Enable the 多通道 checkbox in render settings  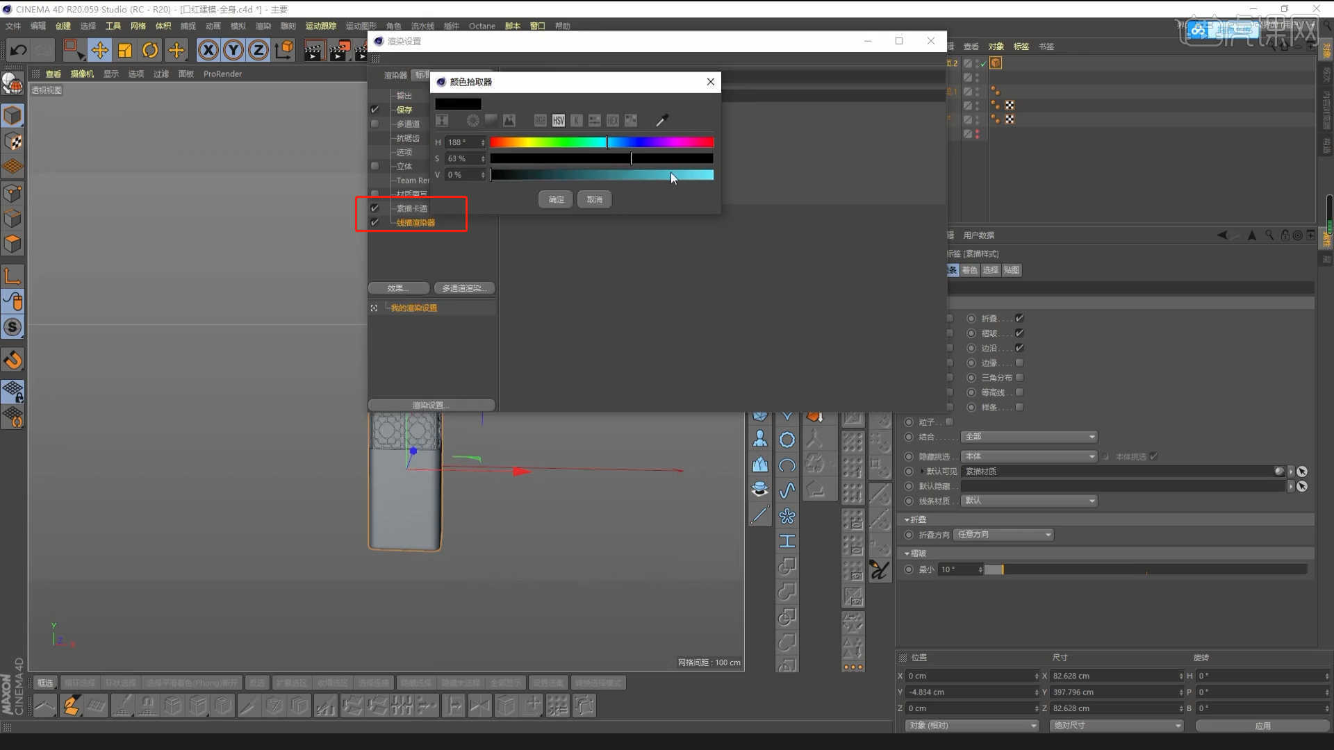[x=375, y=124]
